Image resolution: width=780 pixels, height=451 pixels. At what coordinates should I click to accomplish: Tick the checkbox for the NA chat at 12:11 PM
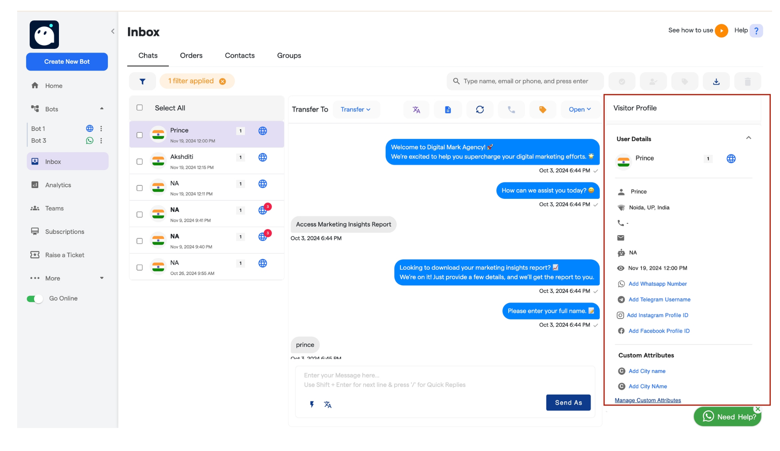140,188
